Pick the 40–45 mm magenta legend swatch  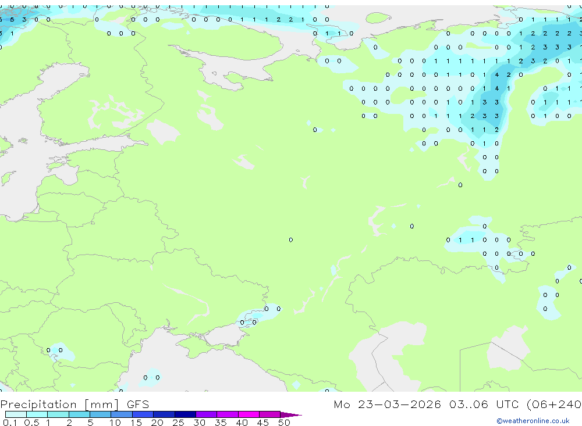click(249, 414)
